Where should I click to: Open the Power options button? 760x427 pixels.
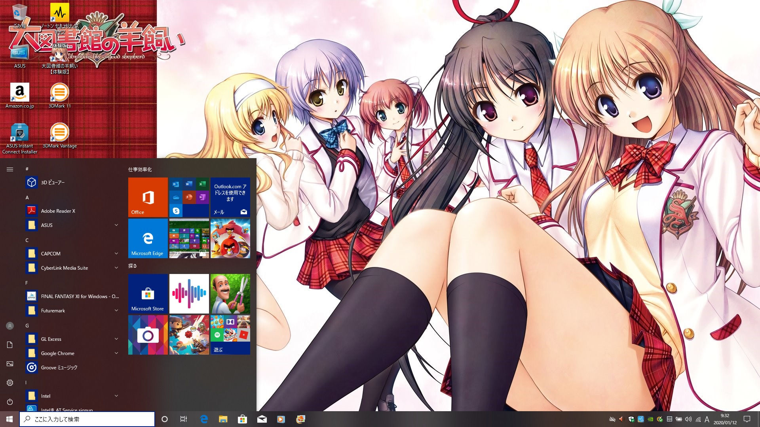pyautogui.click(x=10, y=402)
